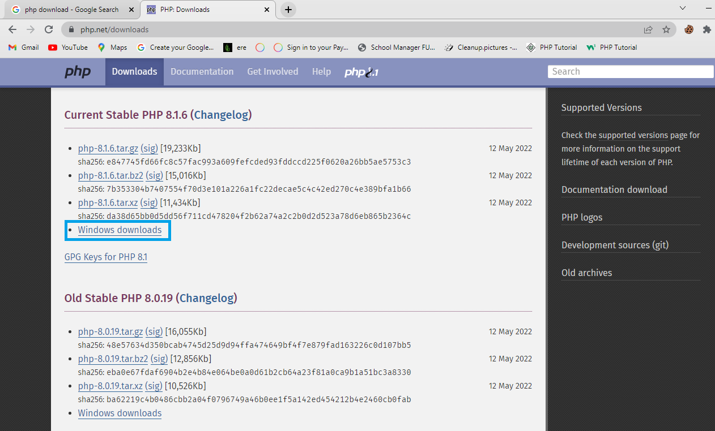
Task: Open the PHP 8.1 logo link
Action: (x=361, y=72)
